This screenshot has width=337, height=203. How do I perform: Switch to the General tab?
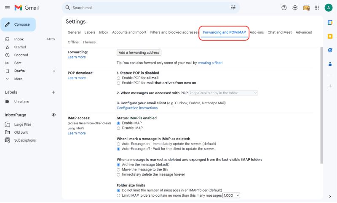click(74, 32)
